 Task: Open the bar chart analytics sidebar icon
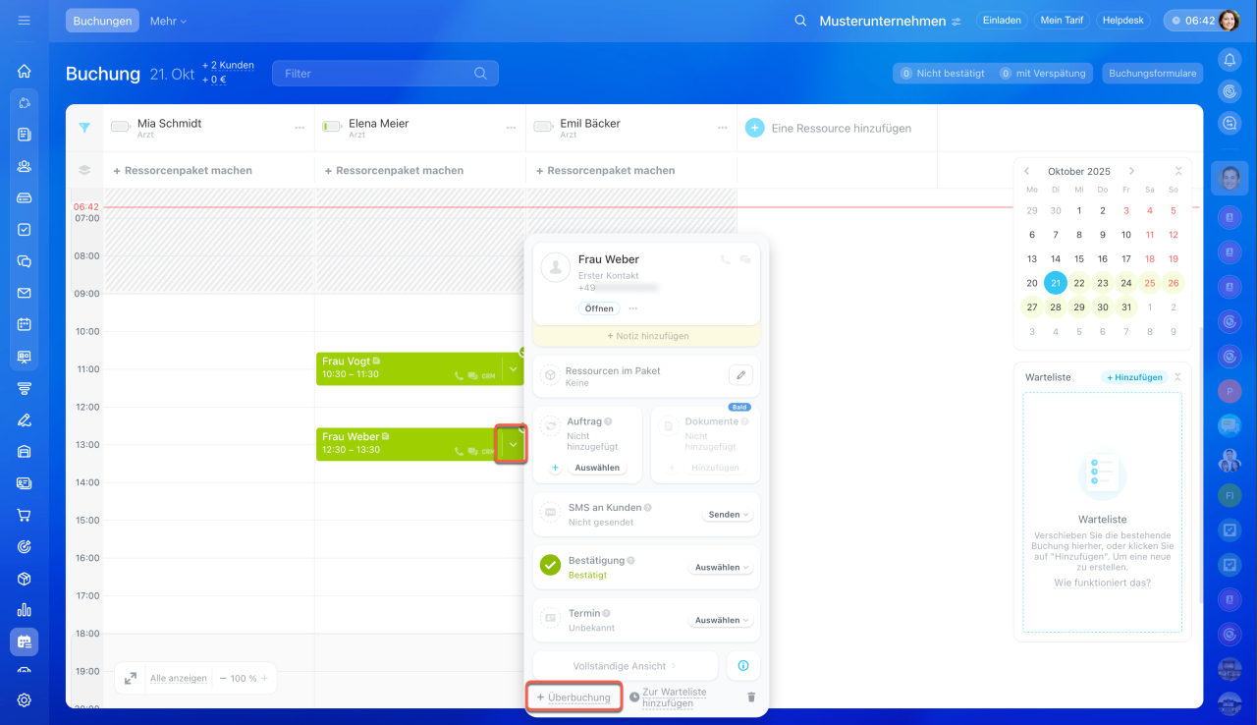[x=25, y=609]
